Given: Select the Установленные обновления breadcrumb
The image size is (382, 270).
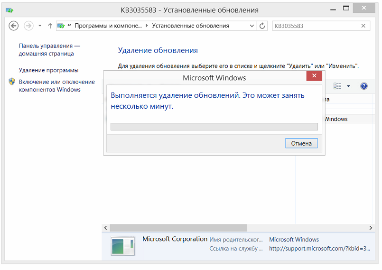Looking at the screenshot, I should [190, 26].
